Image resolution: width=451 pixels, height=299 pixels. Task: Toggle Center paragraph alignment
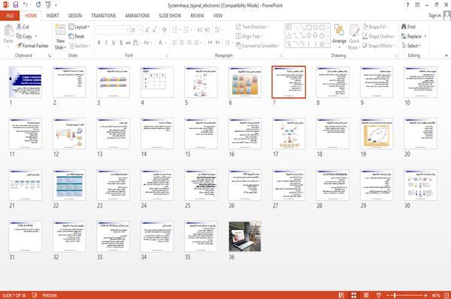[x=181, y=43]
